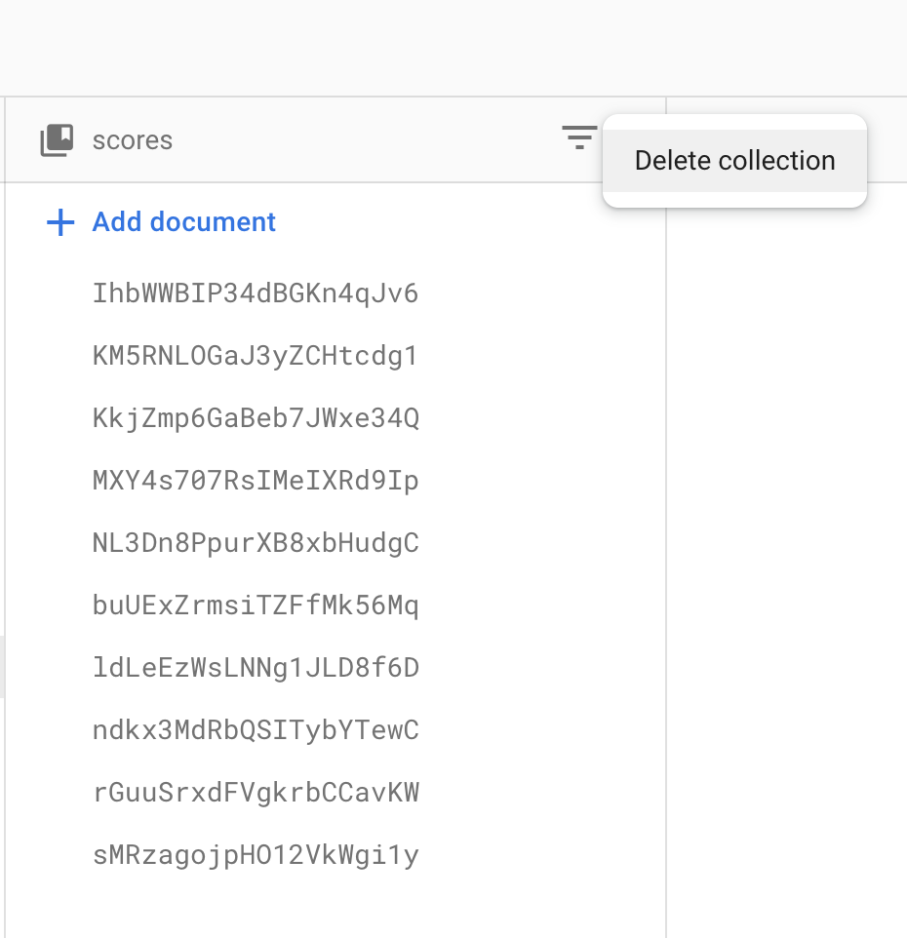This screenshot has height=938, width=907.
Task: Select document buUExZrmsiTZFfMk56Mq
Action: (256, 605)
